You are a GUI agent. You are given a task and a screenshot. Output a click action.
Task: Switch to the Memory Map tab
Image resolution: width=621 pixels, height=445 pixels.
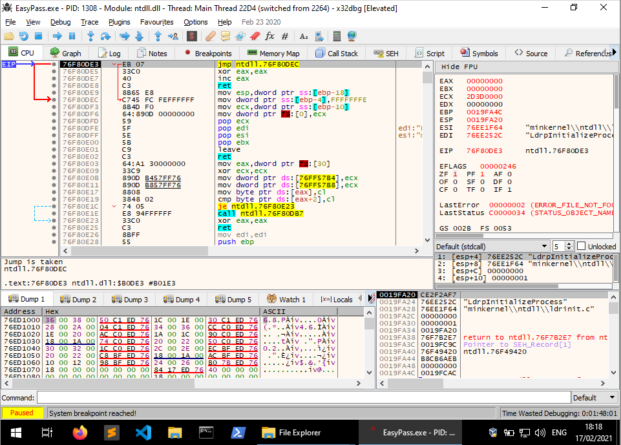pos(273,53)
